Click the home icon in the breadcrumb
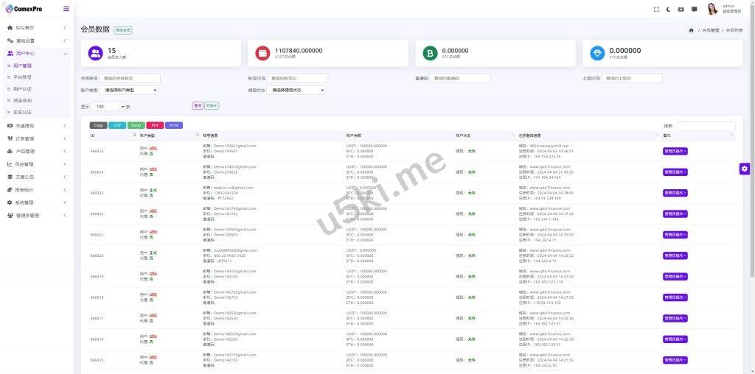 (x=691, y=30)
